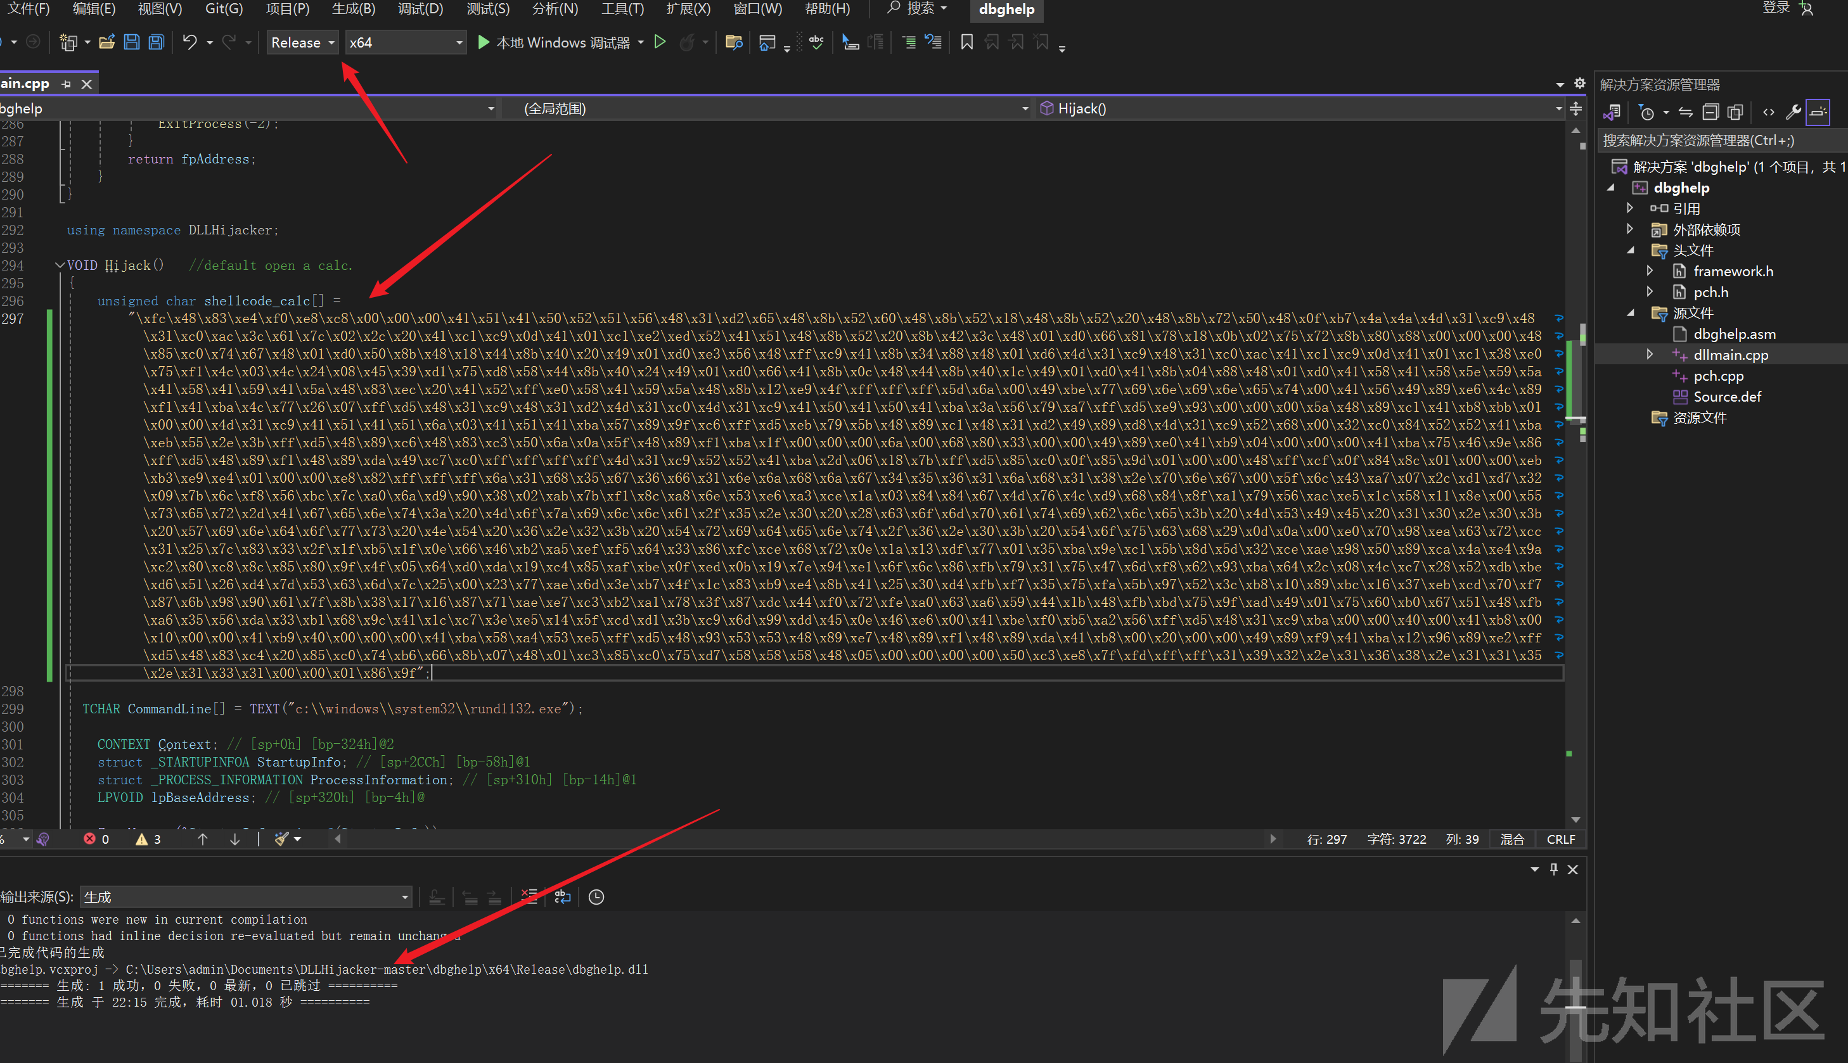The width and height of the screenshot is (1848, 1063).
Task: Save the current file
Action: (x=131, y=42)
